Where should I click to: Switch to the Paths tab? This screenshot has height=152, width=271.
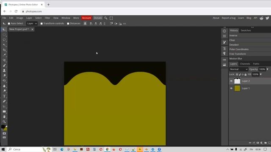point(256,64)
